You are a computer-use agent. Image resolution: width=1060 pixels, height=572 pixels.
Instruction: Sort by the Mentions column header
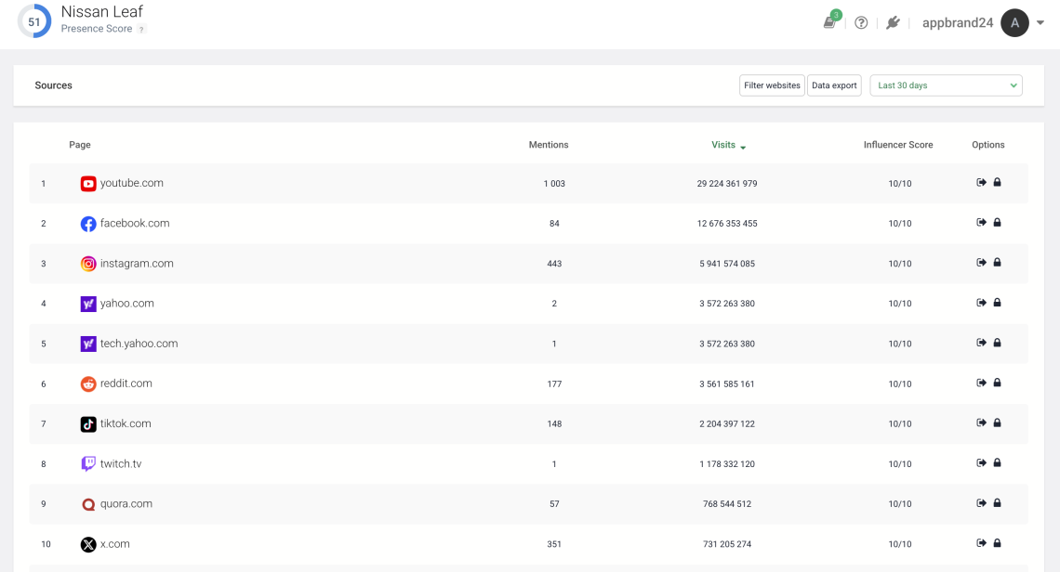click(x=549, y=145)
